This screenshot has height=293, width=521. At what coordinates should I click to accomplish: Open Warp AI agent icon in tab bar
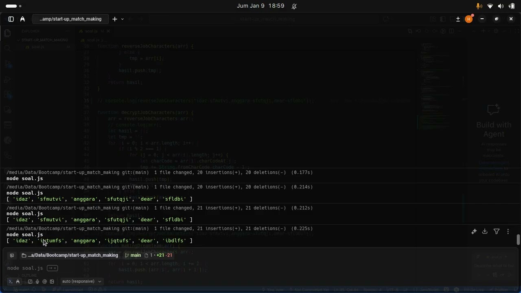click(x=22, y=19)
